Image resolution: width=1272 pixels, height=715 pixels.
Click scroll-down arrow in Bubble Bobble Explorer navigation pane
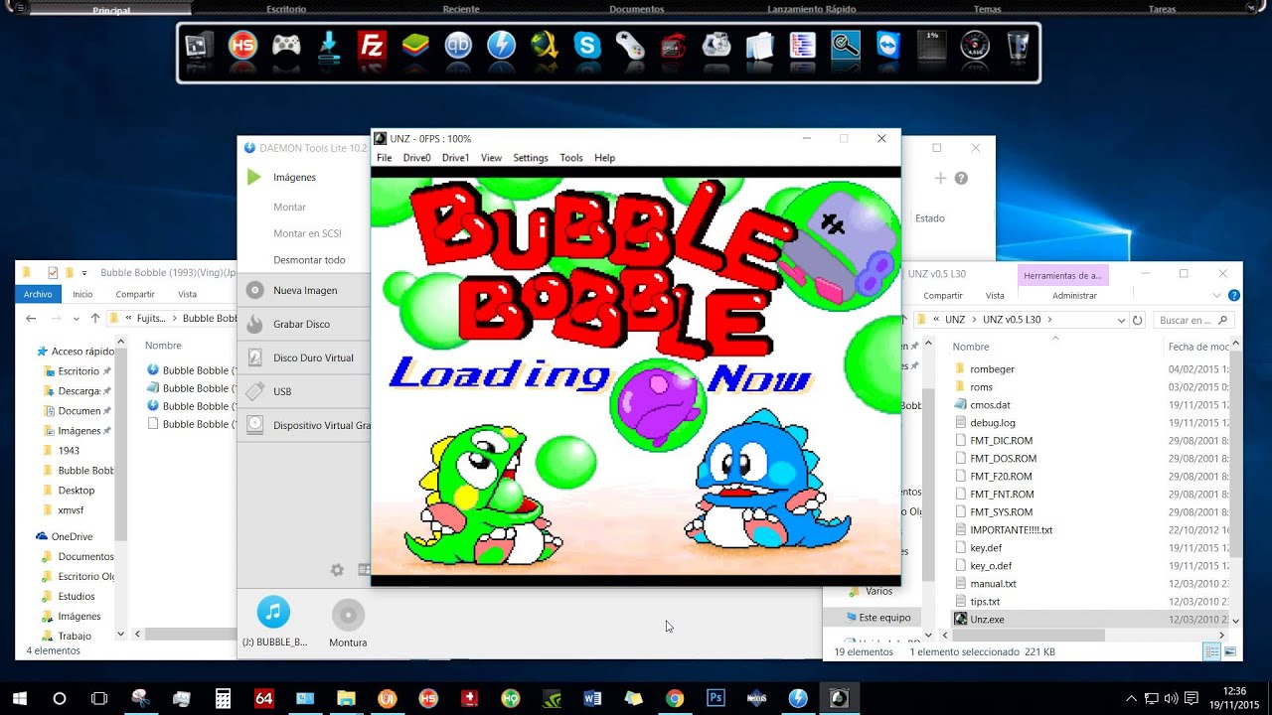121,633
